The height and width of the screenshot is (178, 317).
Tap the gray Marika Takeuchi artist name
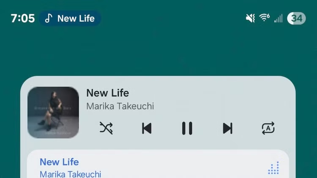(x=120, y=106)
